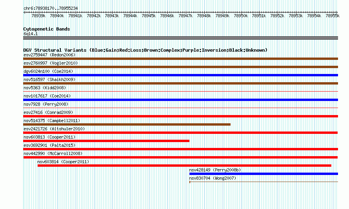Click the 6q14.1 band label
Image resolution: width=349 pixels, height=209 pixels.
(31, 34)
